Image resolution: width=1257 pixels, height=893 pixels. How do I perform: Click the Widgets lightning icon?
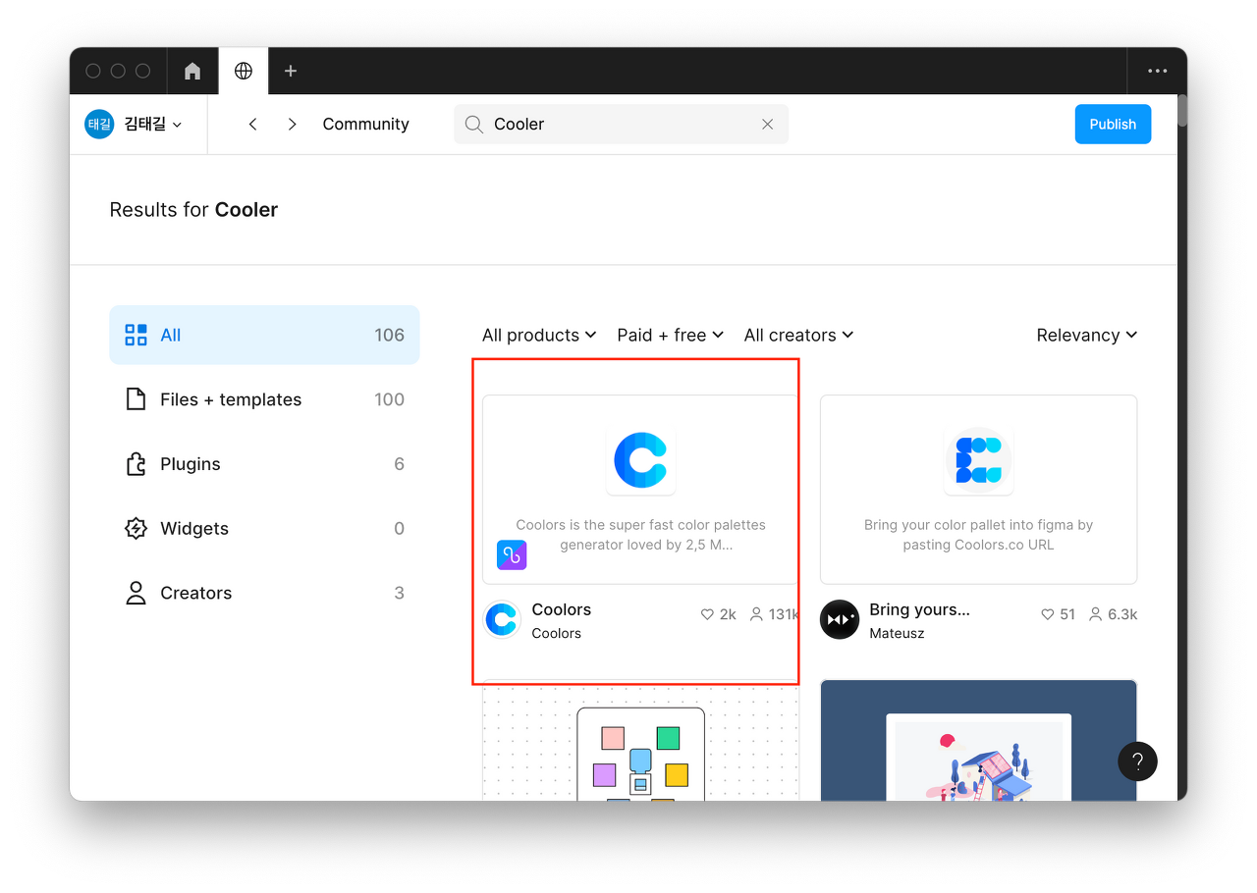pos(136,528)
